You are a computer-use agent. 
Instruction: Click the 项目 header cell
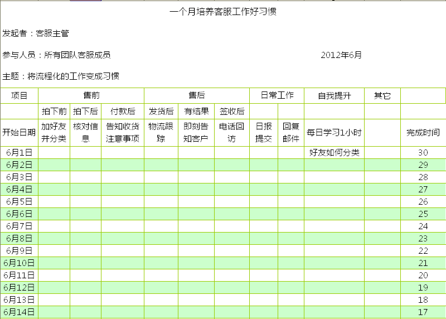[19, 95]
